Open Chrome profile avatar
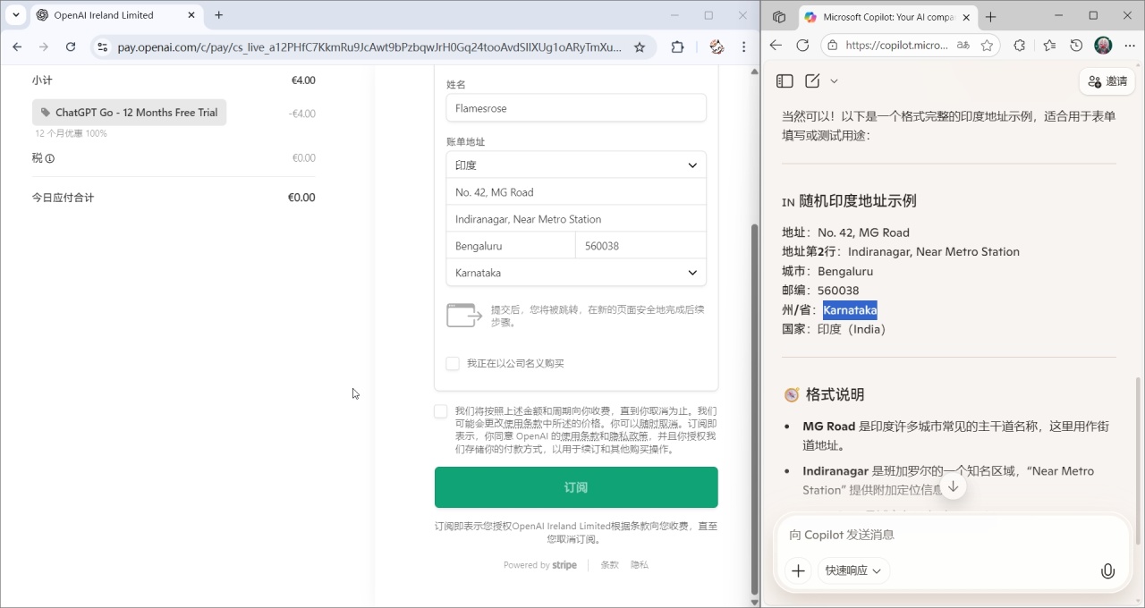Viewport: 1145px width, 608px height. (x=717, y=47)
